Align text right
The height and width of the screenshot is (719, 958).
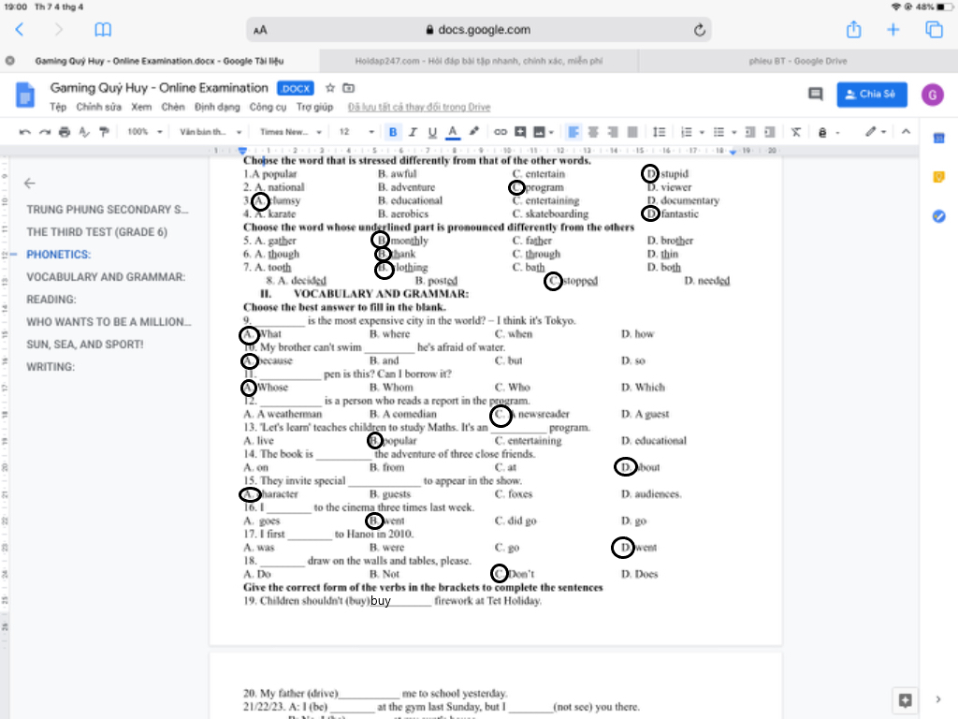tap(613, 132)
